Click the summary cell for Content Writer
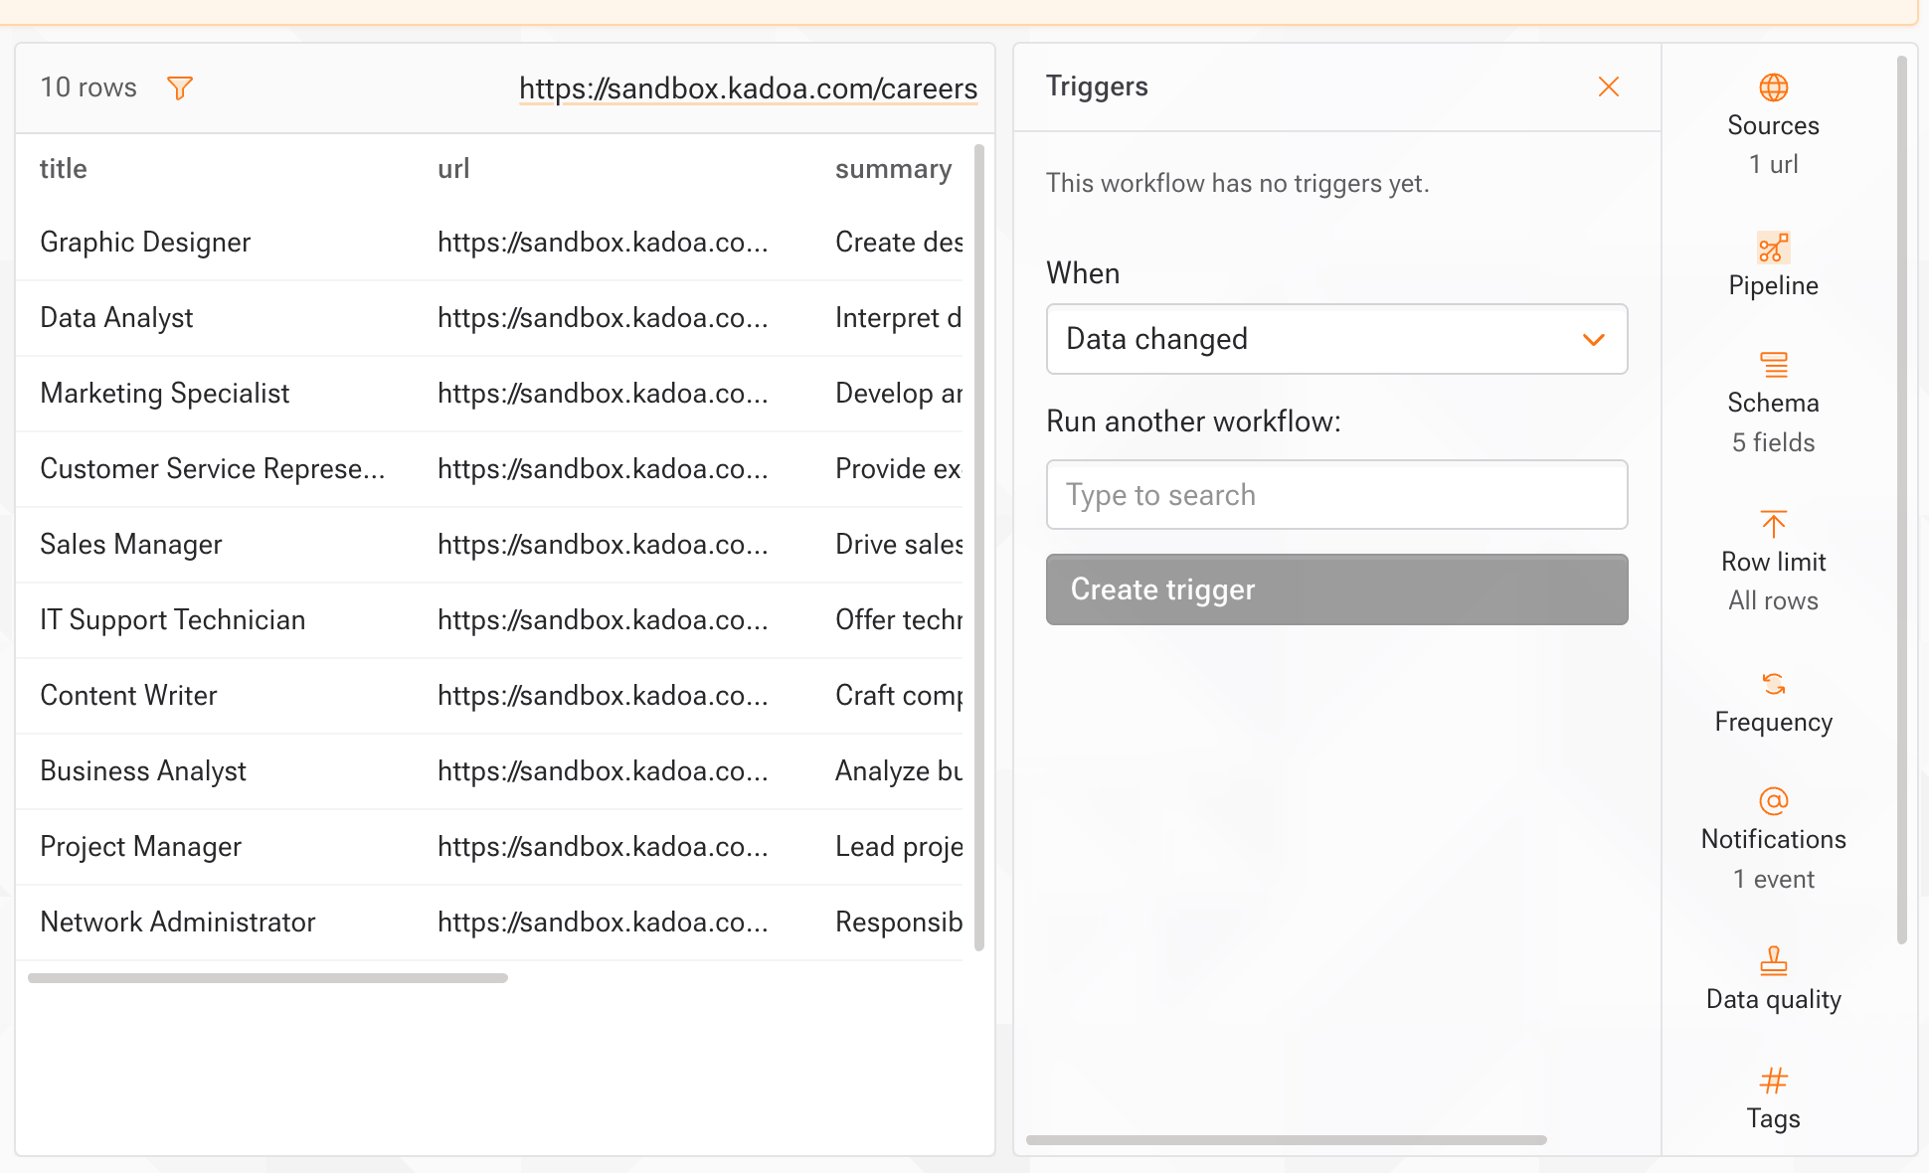1929x1173 pixels. (x=899, y=696)
